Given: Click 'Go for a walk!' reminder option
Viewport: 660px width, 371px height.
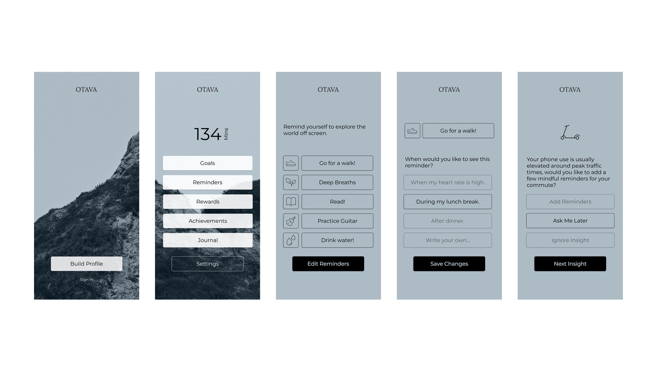Looking at the screenshot, I should point(337,162).
